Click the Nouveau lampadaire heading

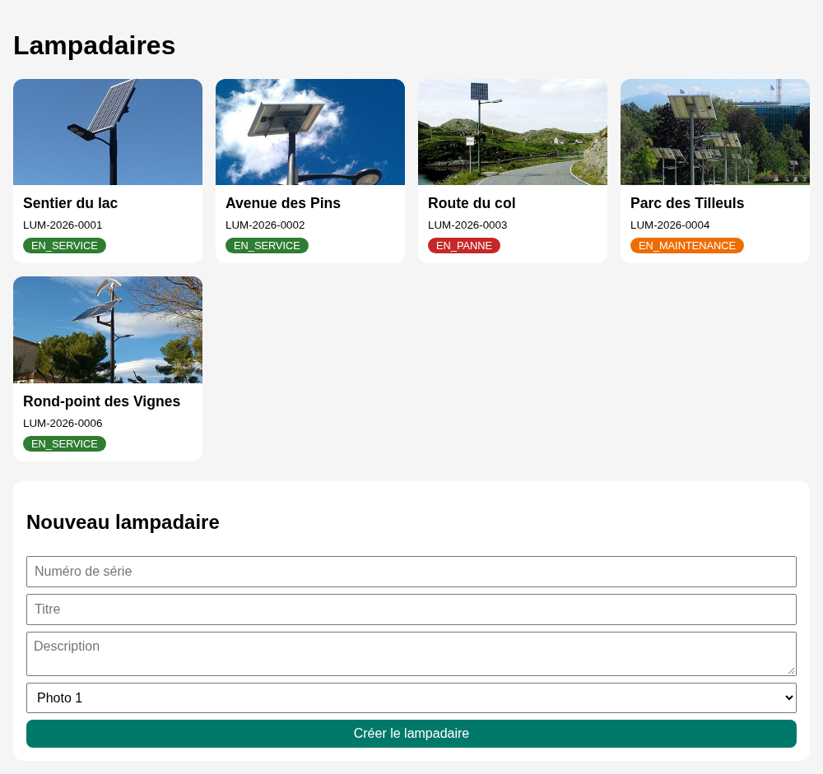tap(123, 522)
